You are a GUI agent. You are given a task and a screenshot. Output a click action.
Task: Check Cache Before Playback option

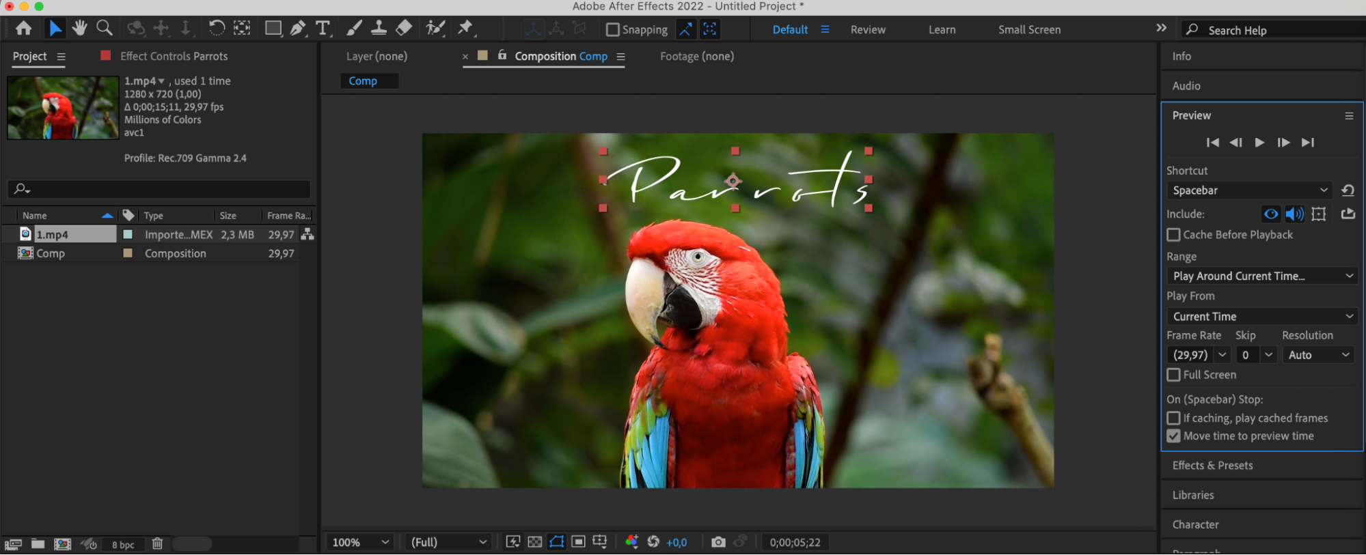[x=1173, y=235]
